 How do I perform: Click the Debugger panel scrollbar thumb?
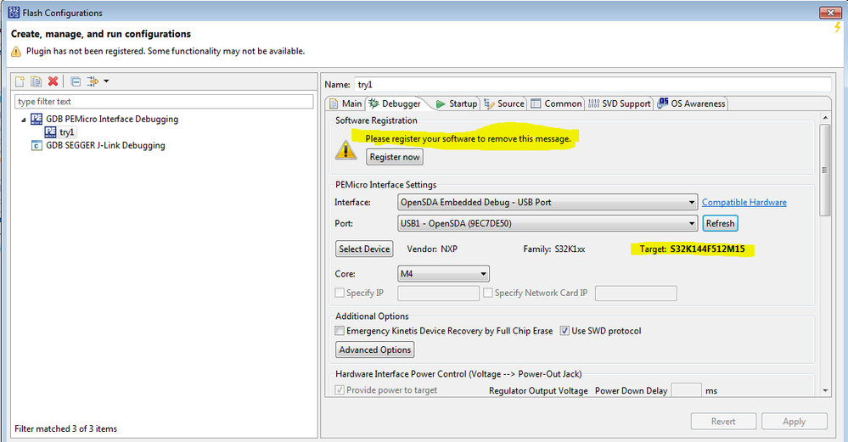825,171
